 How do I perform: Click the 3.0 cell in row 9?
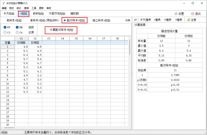[x=35, y=80]
